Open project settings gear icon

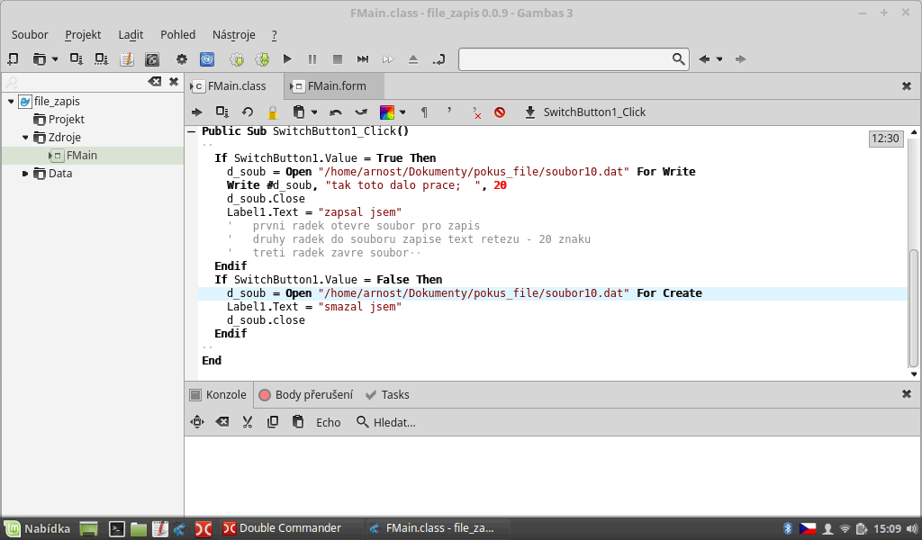pyautogui.click(x=181, y=59)
